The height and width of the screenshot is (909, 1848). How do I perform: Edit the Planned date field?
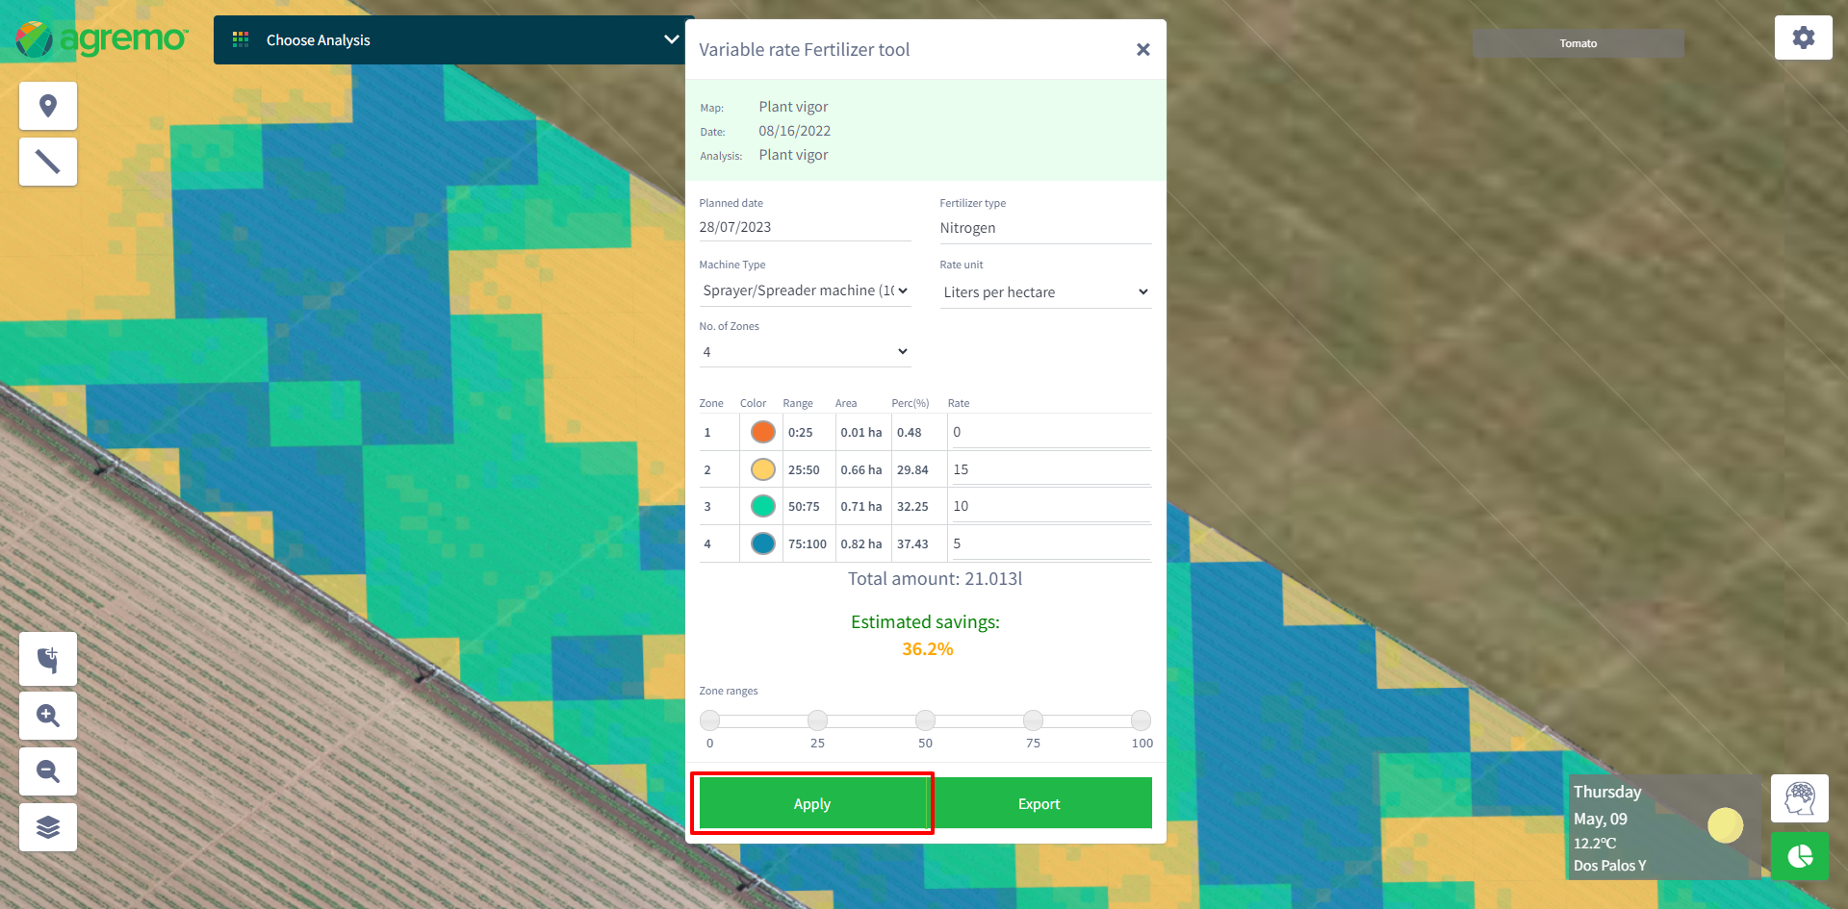pyautogui.click(x=805, y=228)
